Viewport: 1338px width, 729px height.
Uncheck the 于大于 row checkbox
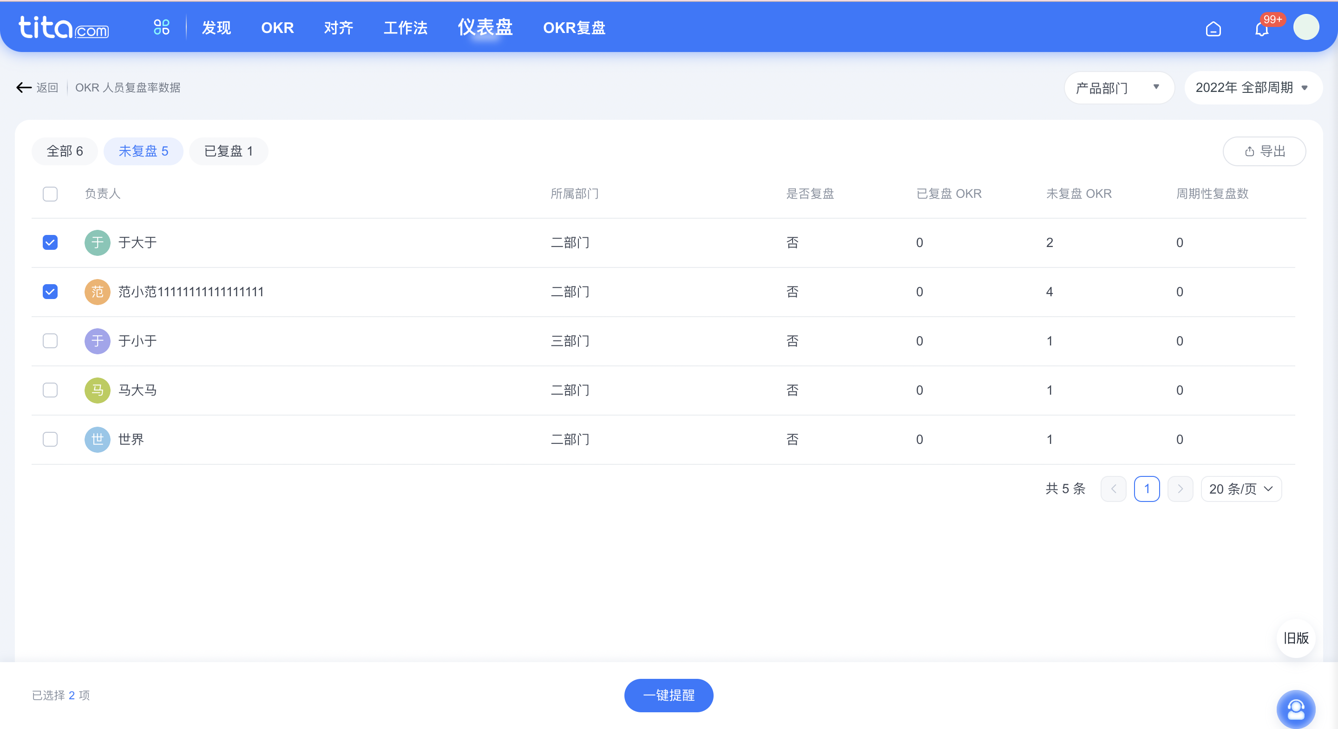click(50, 242)
